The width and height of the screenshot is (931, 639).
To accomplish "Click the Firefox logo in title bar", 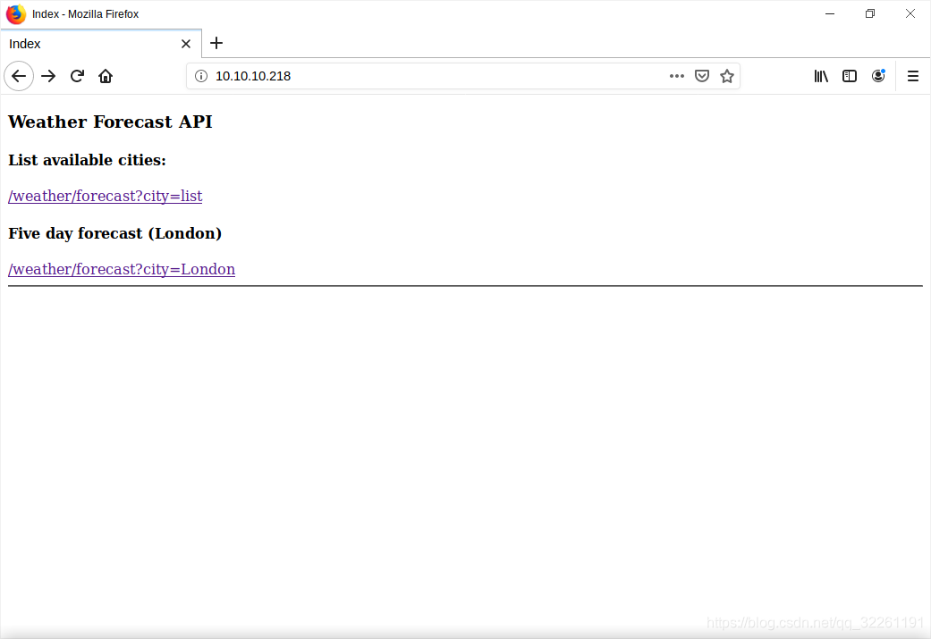I will click(x=16, y=13).
